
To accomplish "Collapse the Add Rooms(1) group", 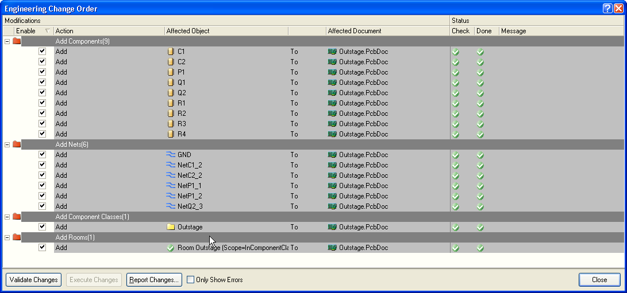I will tap(7, 237).
